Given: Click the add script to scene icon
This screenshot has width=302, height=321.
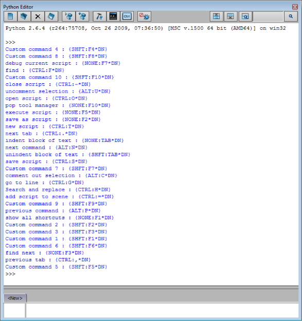Looking at the screenshot, I should coord(82,16).
